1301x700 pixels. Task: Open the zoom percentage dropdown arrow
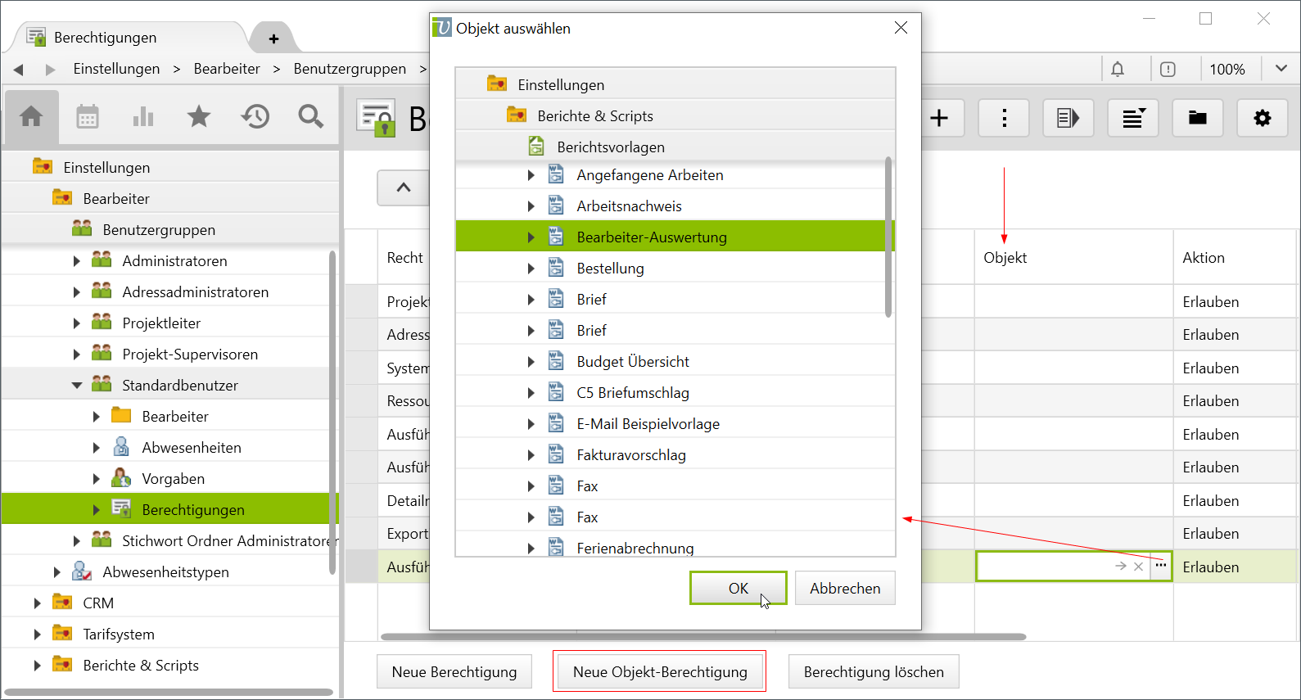(x=1281, y=70)
